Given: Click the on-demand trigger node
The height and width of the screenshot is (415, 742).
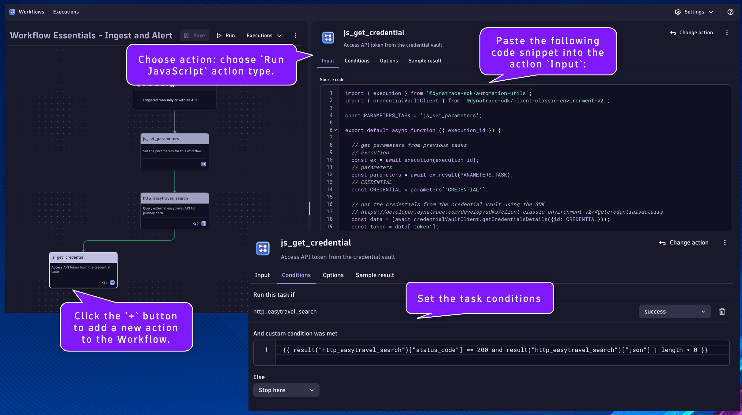Looking at the screenshot, I should point(175,97).
